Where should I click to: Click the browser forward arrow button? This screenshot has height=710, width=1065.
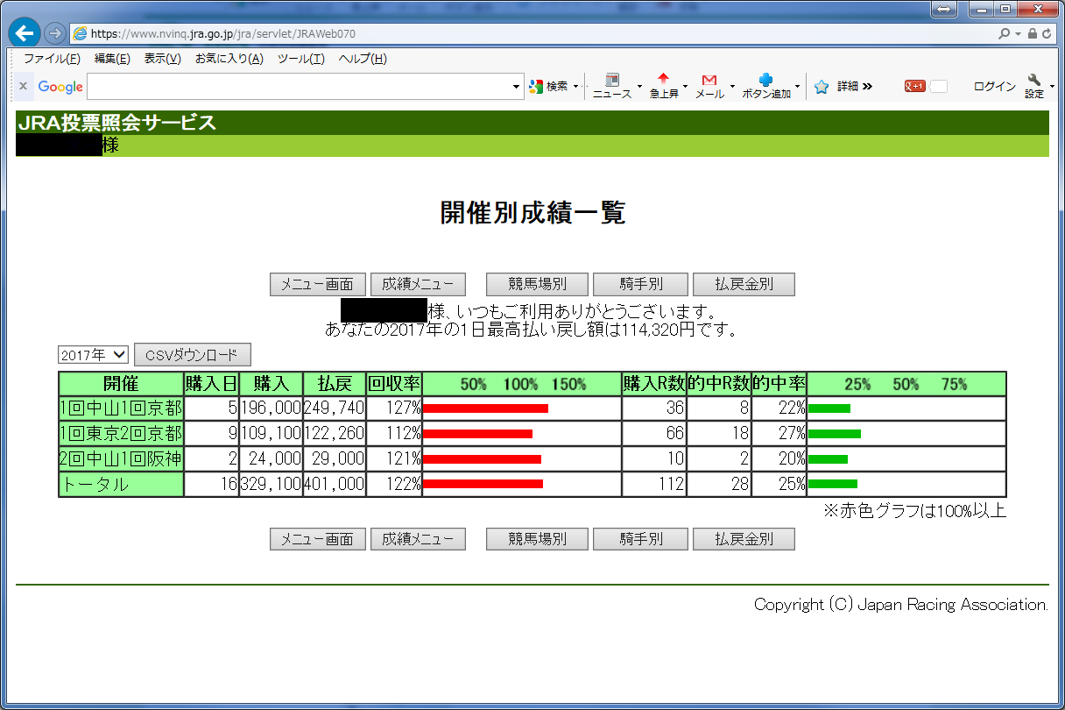click(54, 33)
